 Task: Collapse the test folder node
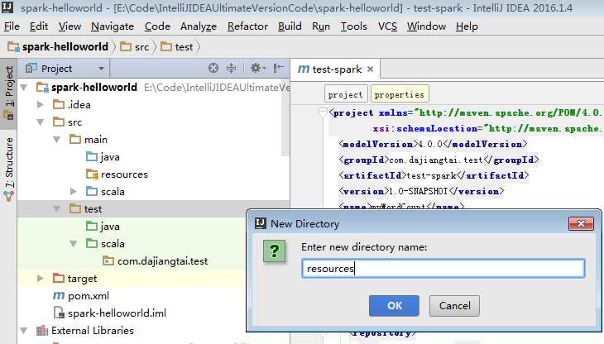[56, 209]
